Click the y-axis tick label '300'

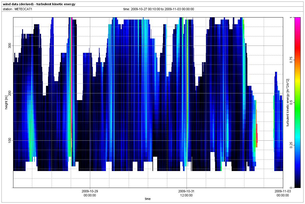point(10,46)
